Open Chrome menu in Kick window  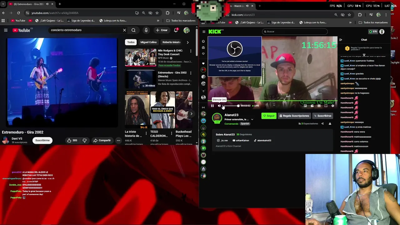click(386, 15)
